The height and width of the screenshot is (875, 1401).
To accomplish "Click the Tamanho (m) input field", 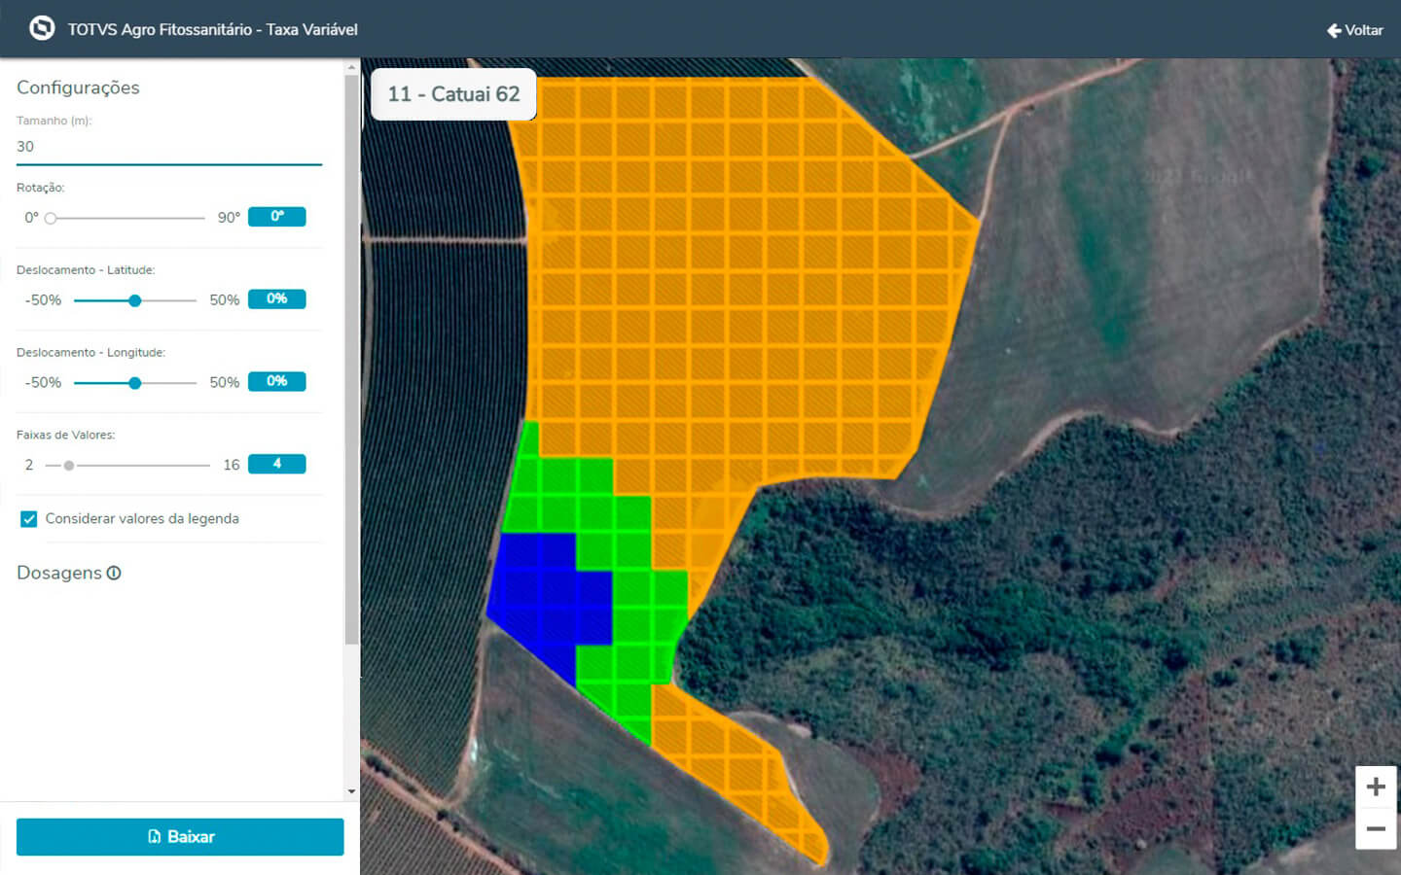I will [x=168, y=147].
